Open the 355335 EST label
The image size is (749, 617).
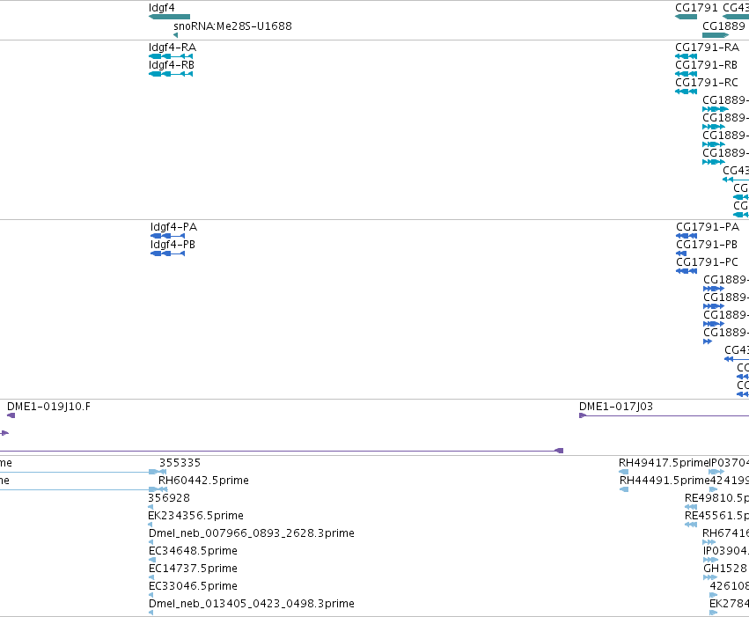(180, 463)
